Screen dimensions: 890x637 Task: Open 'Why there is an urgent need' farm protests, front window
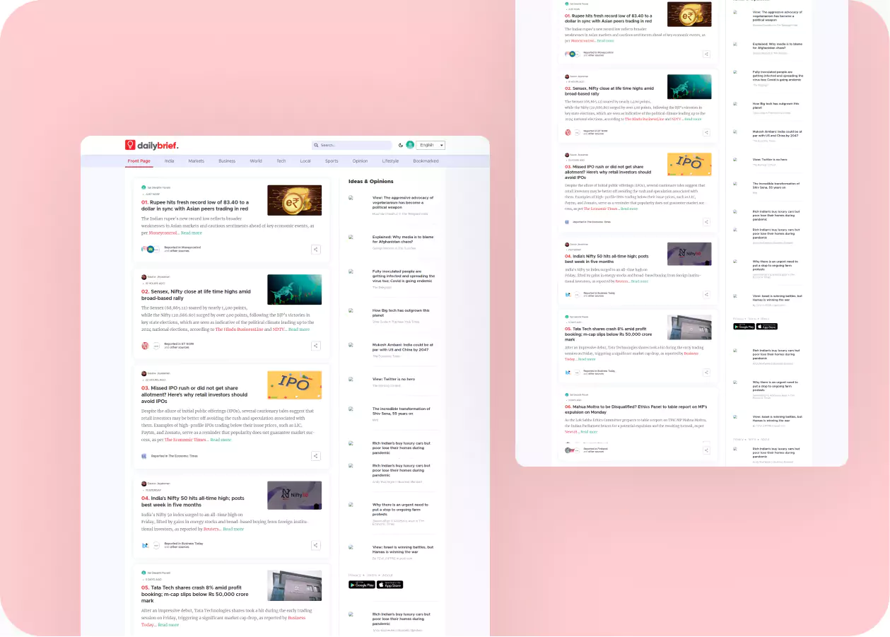[400, 509]
